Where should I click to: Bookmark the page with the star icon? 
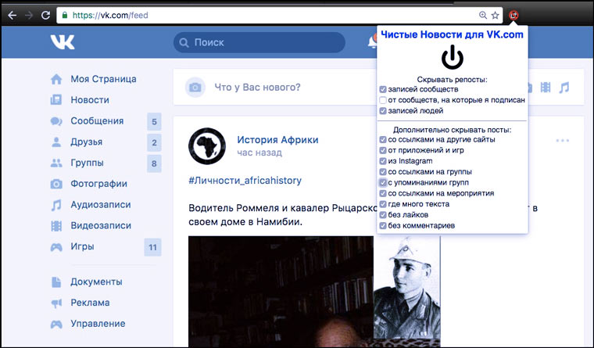tap(495, 15)
